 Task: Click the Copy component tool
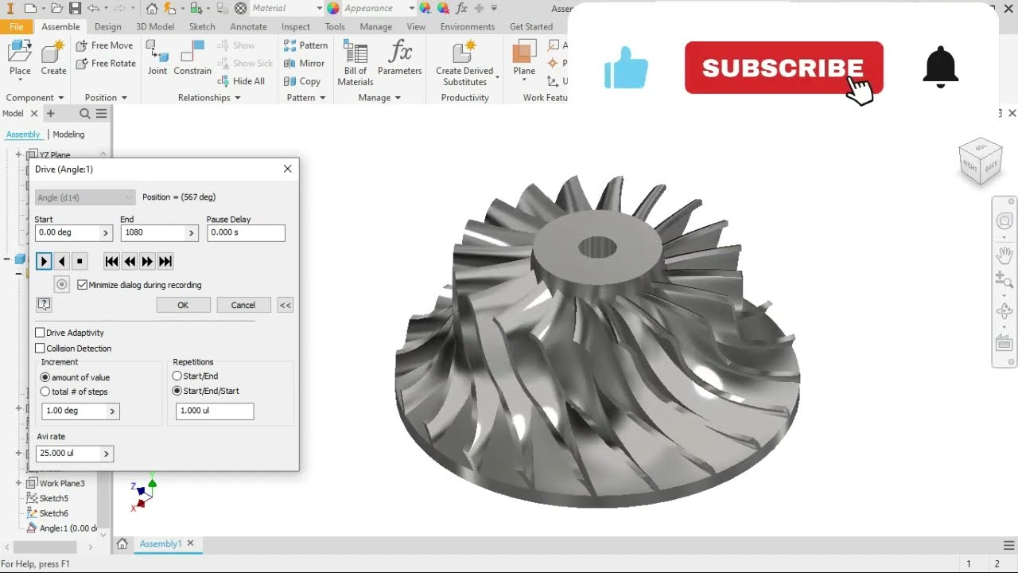[302, 81]
